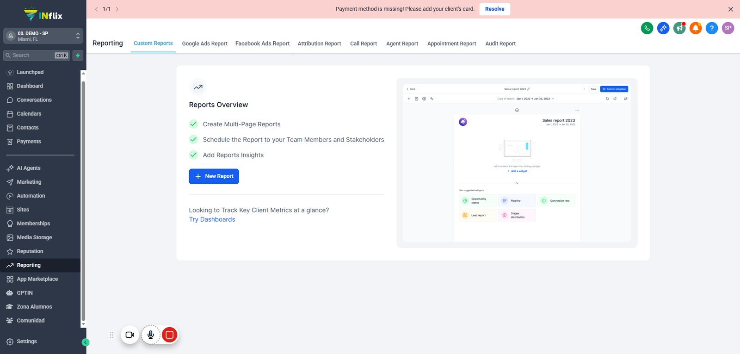Click the drag handle dots of recording toolbar

pyautogui.click(x=111, y=335)
